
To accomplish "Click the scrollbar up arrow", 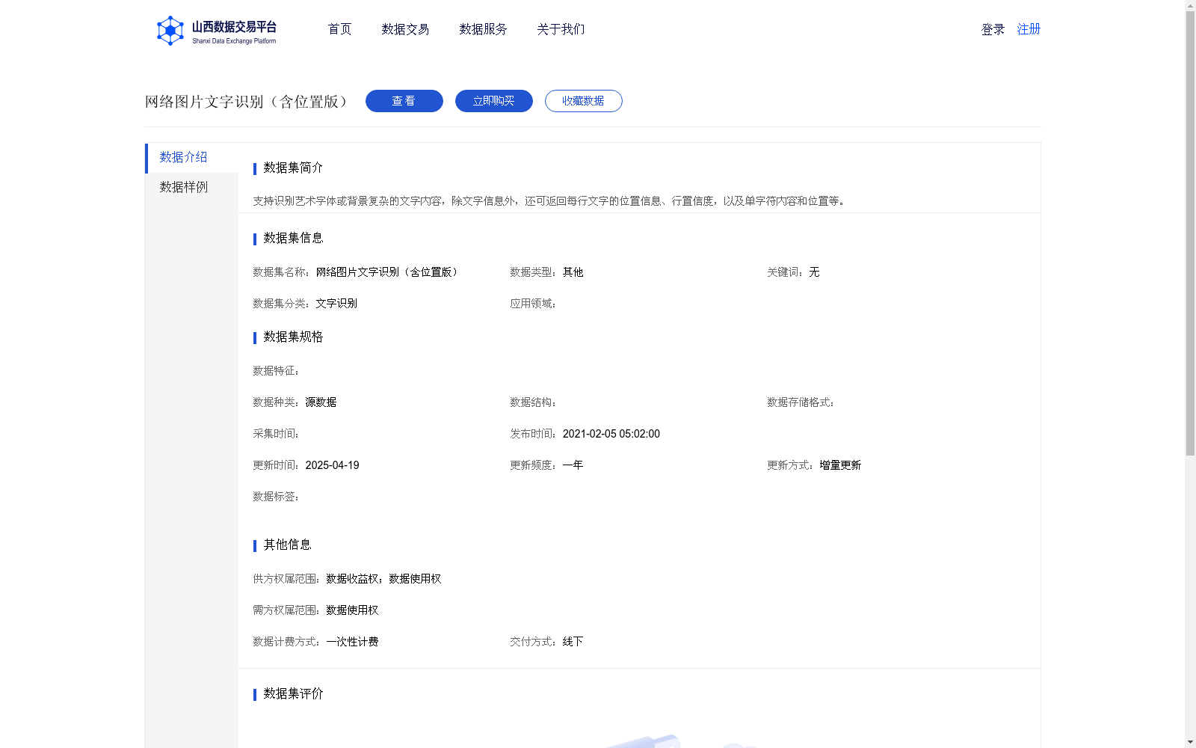I will point(1190,5).
